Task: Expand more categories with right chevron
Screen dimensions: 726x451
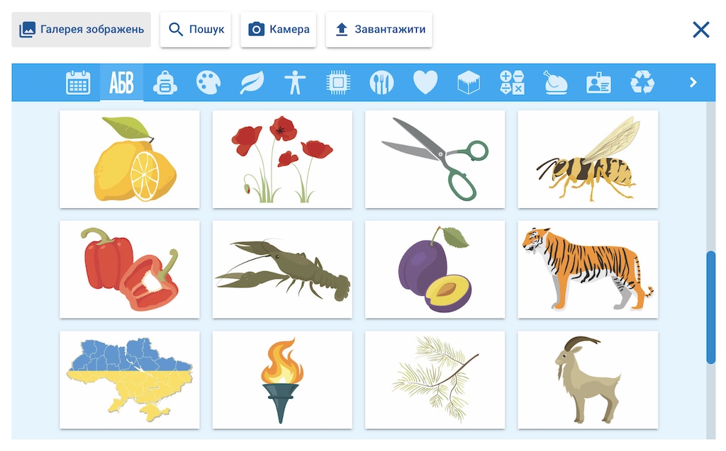Action: (x=693, y=82)
